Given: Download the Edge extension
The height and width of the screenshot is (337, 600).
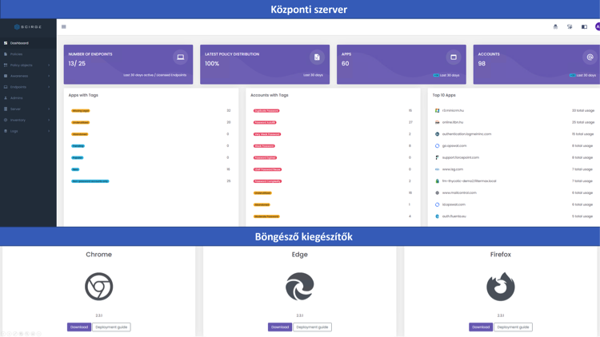Looking at the screenshot, I should 280,327.
